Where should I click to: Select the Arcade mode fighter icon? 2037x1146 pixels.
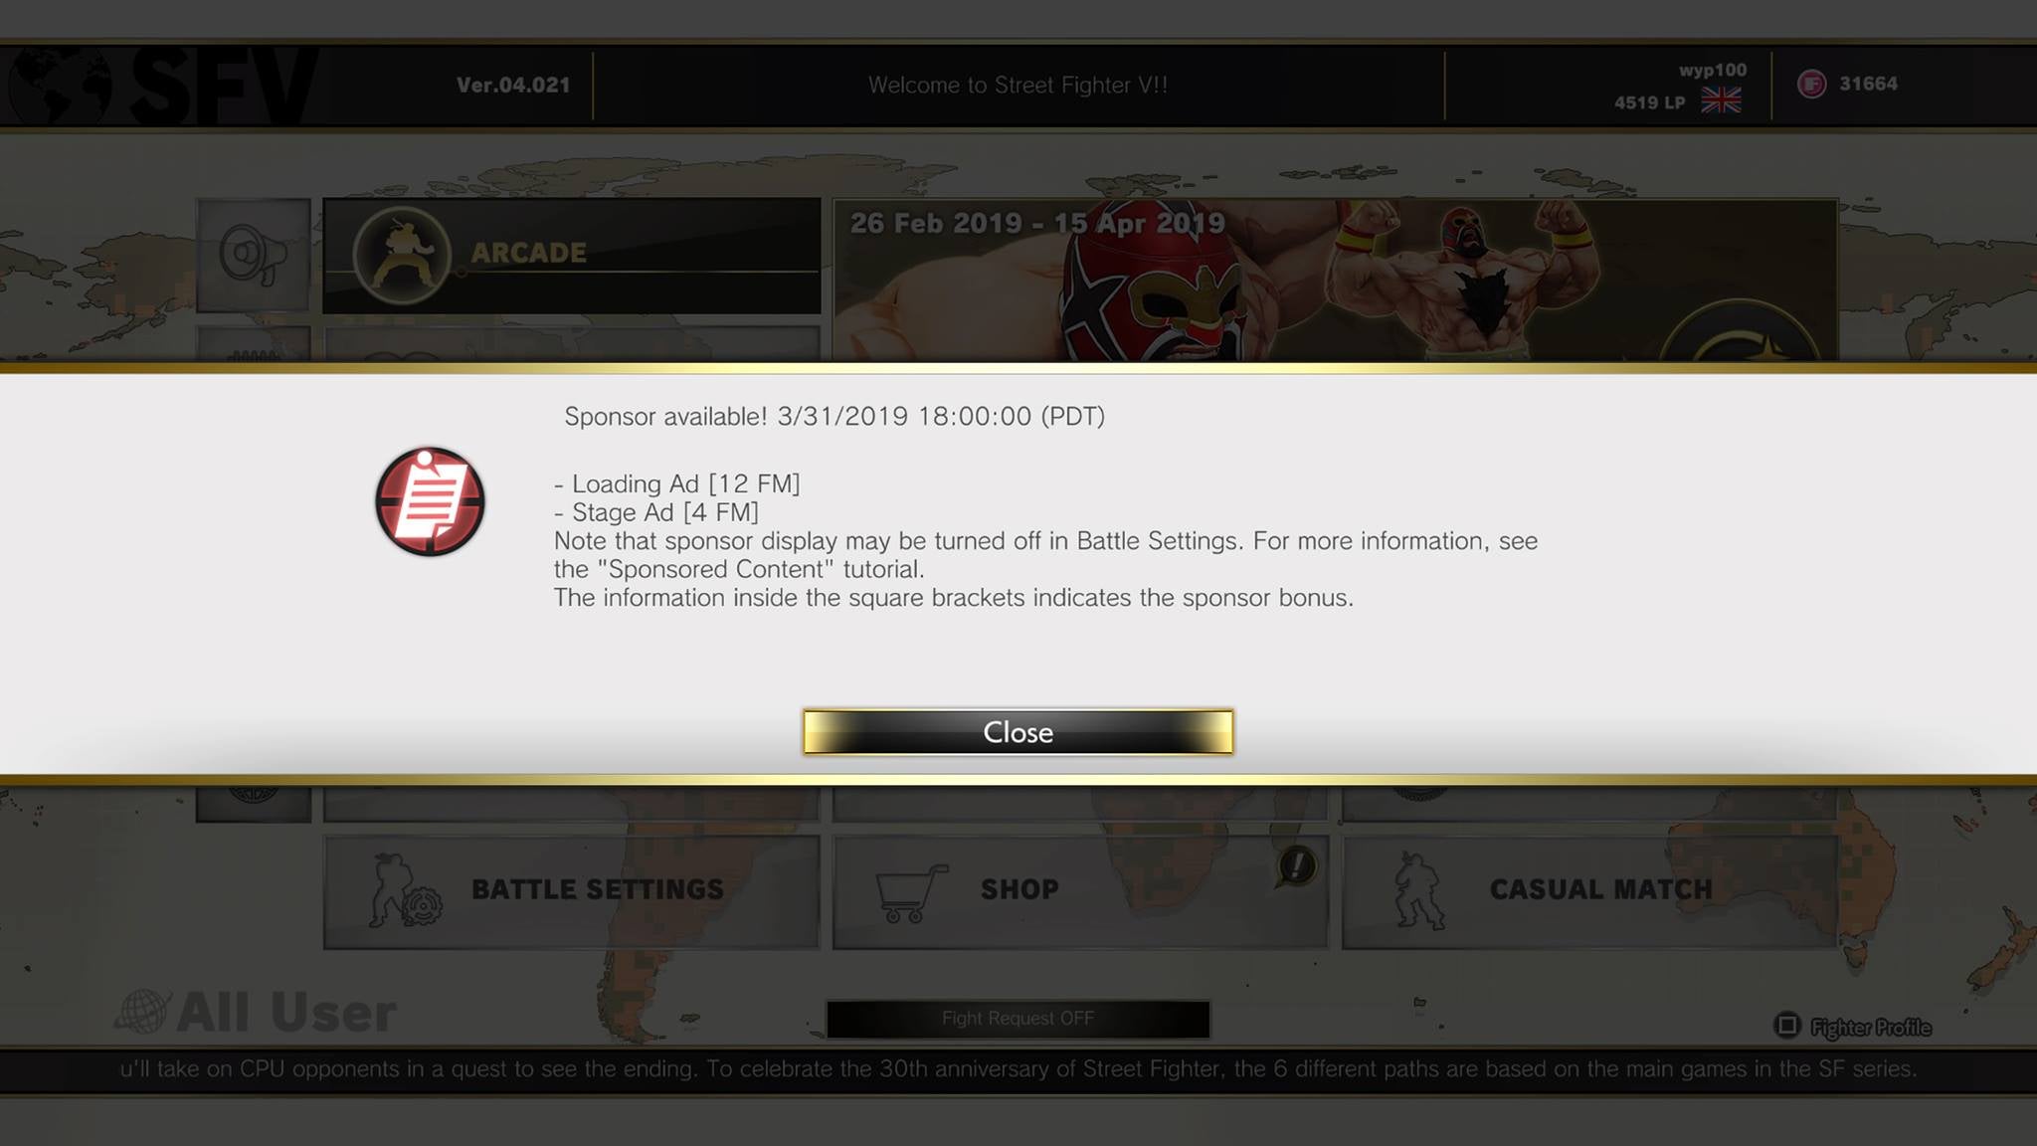[x=402, y=256]
